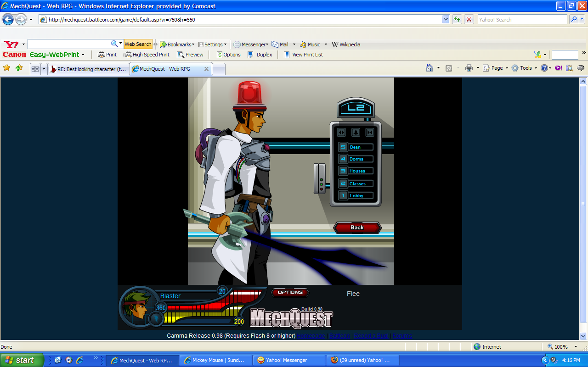Click the Duplex printing button

[x=260, y=55]
